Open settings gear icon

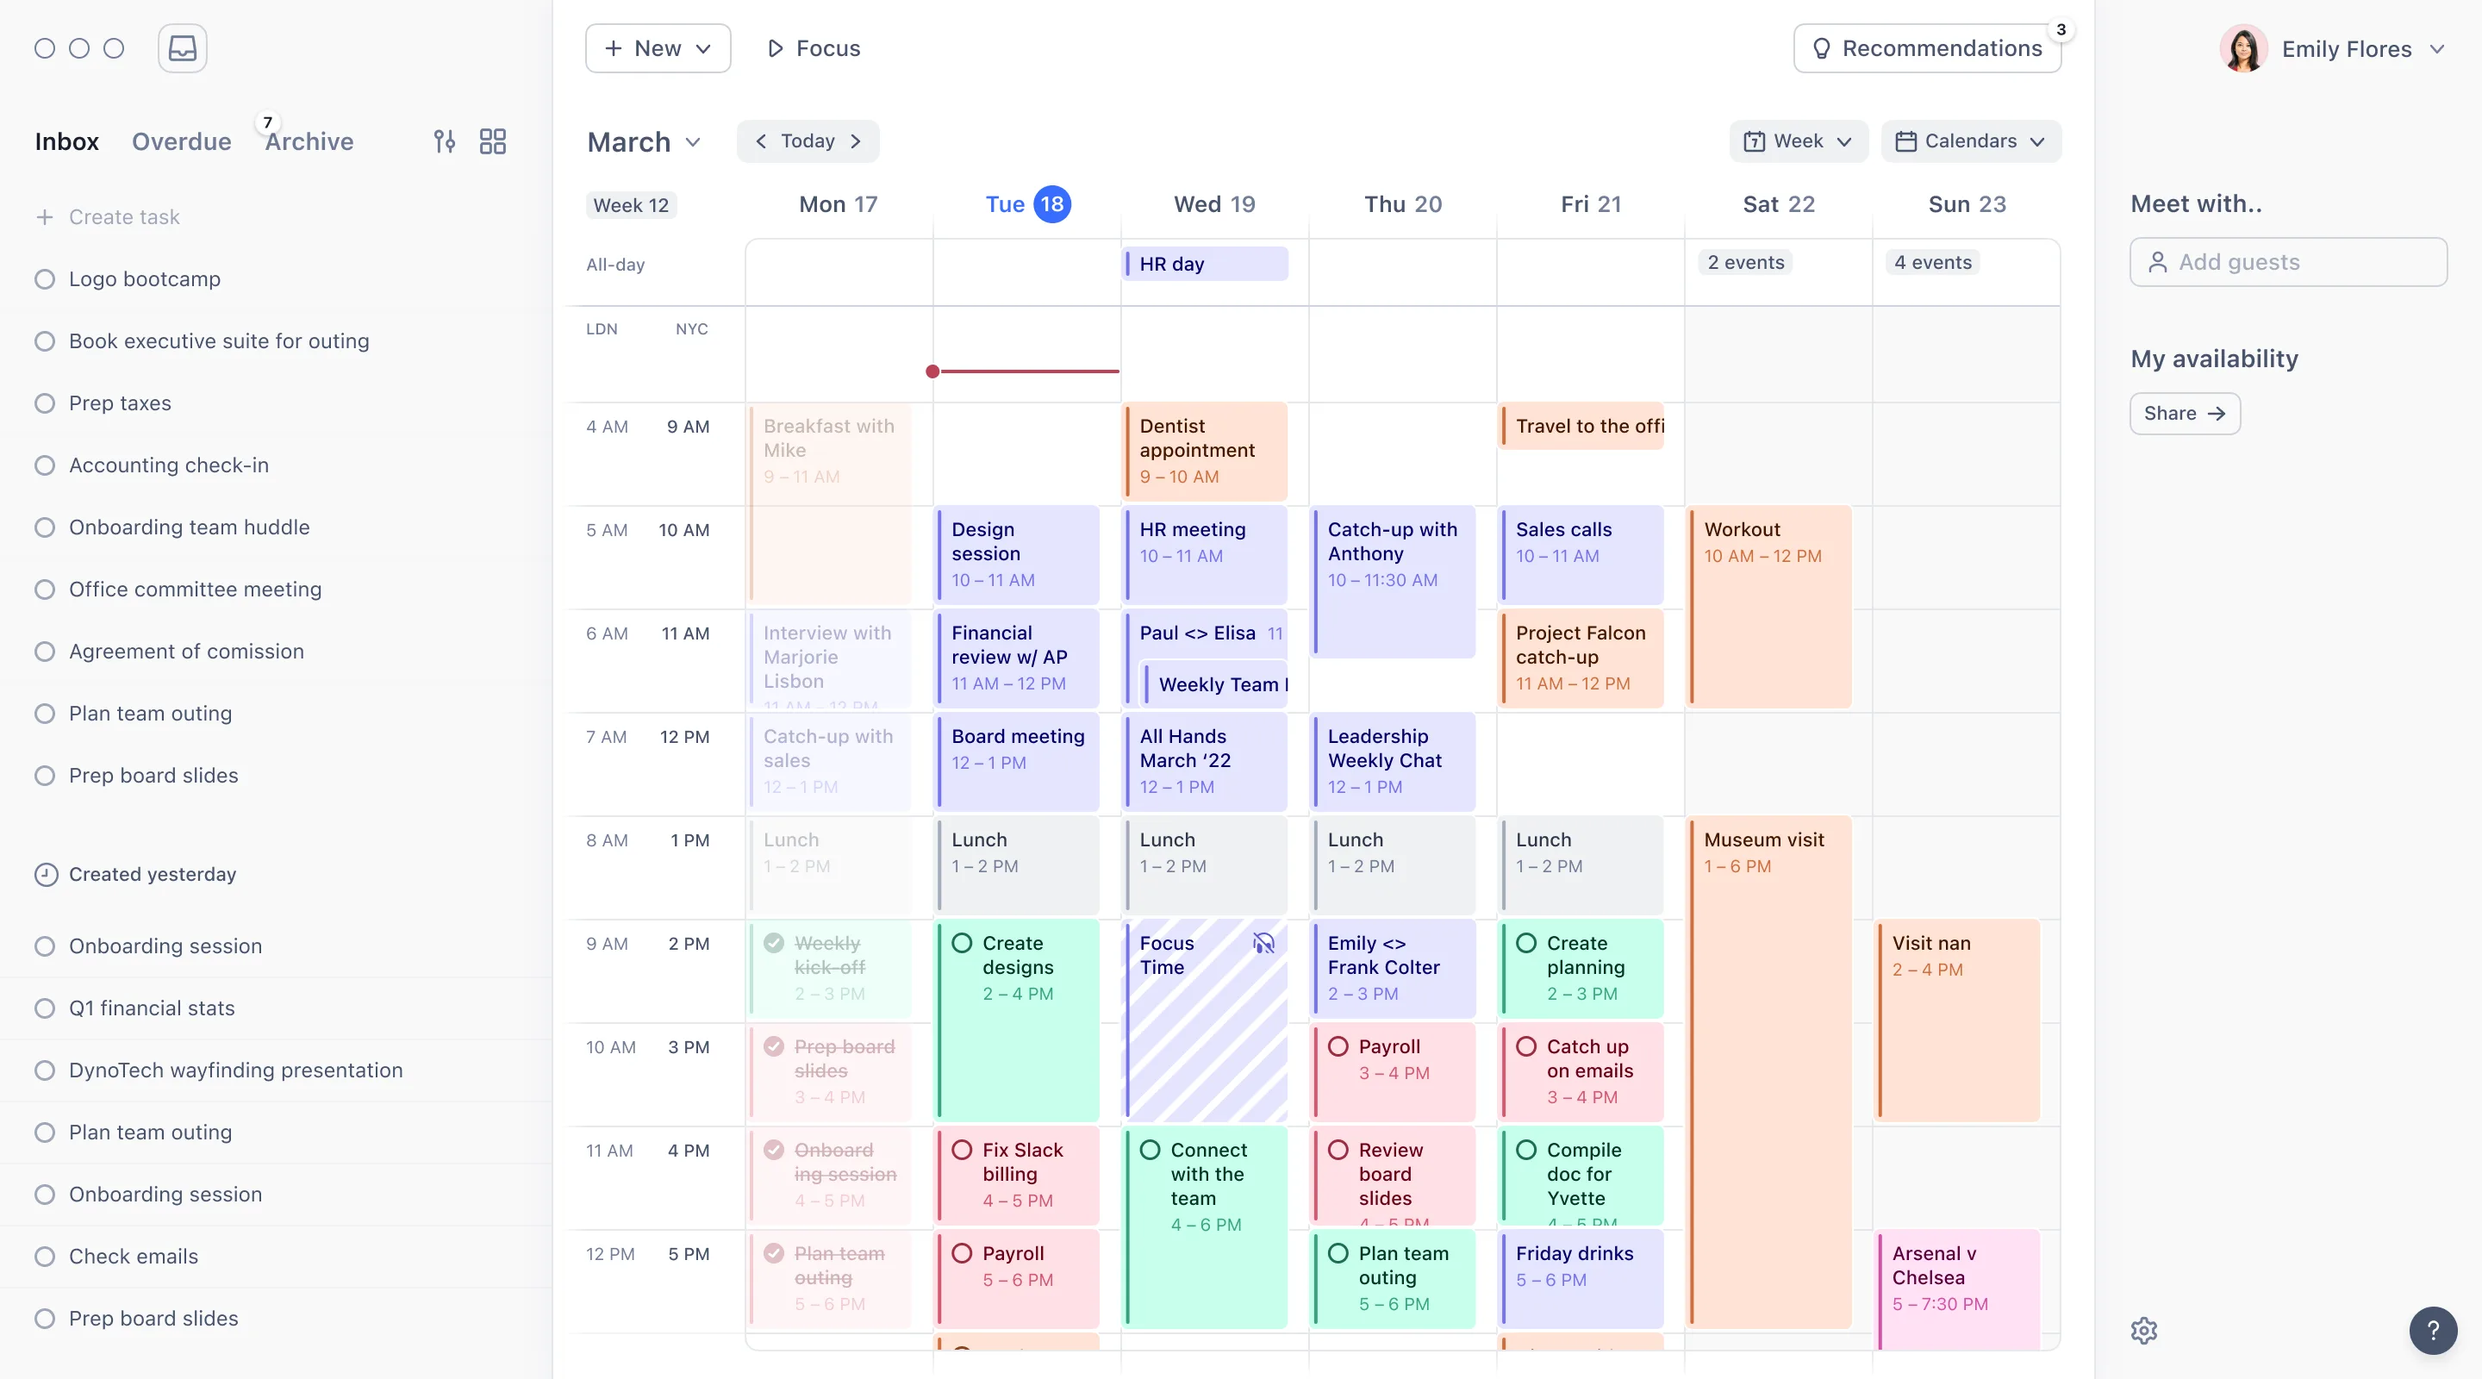[2144, 1331]
